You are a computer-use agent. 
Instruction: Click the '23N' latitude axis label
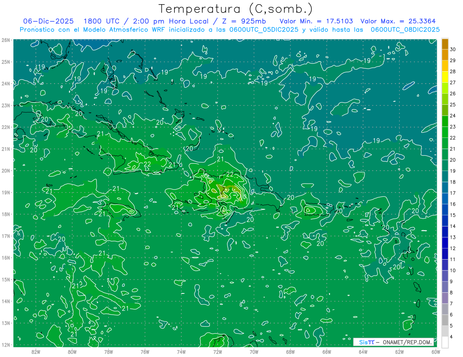pyautogui.click(x=5, y=105)
